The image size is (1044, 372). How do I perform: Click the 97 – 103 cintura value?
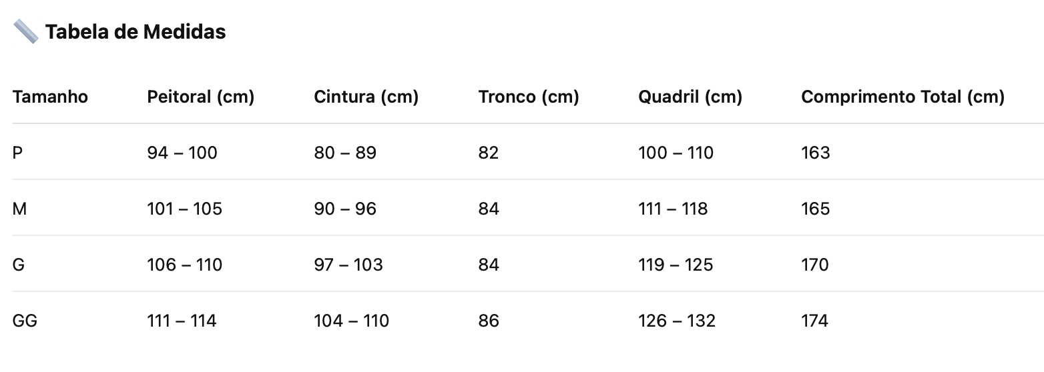pyautogui.click(x=348, y=265)
